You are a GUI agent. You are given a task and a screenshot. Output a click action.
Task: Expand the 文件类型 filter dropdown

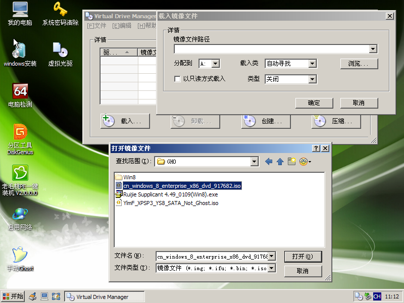(272, 268)
